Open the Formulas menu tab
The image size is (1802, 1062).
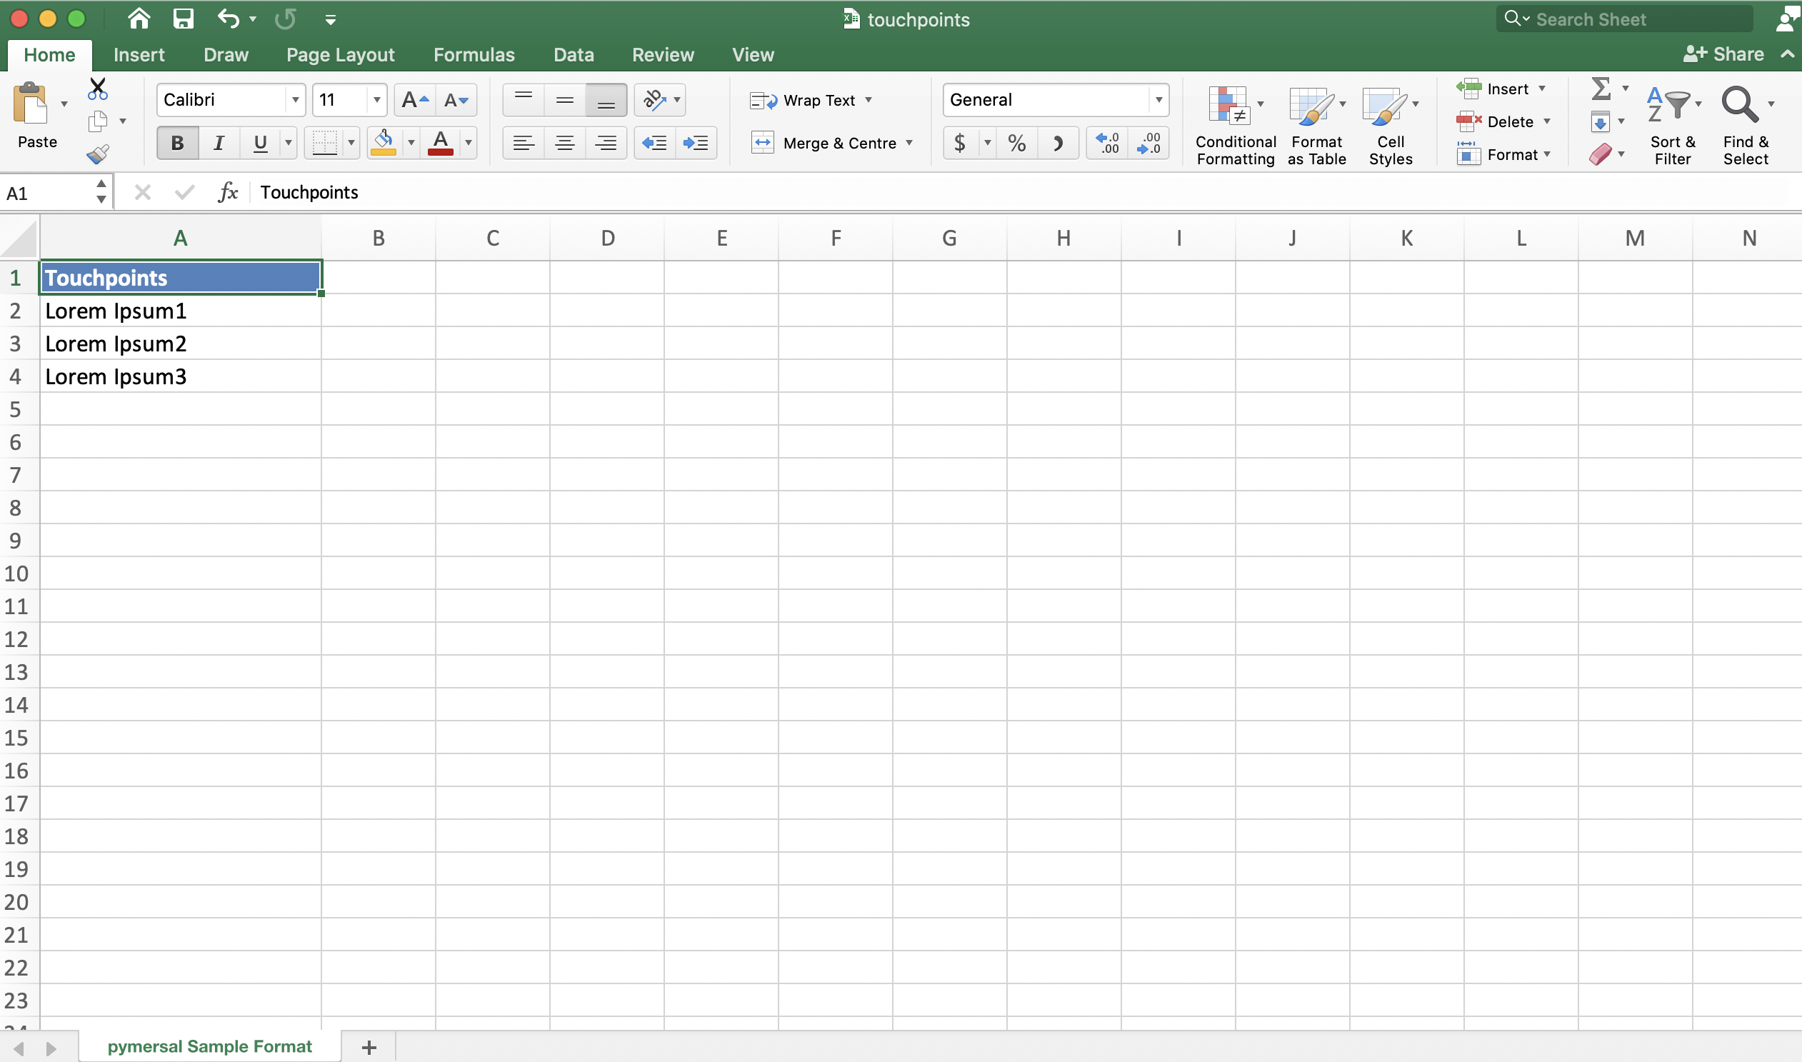474,54
